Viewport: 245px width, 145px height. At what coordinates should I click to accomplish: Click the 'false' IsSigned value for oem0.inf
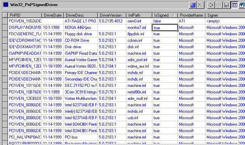pos(165,21)
